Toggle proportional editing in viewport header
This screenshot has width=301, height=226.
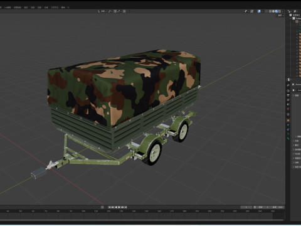click(124, 11)
